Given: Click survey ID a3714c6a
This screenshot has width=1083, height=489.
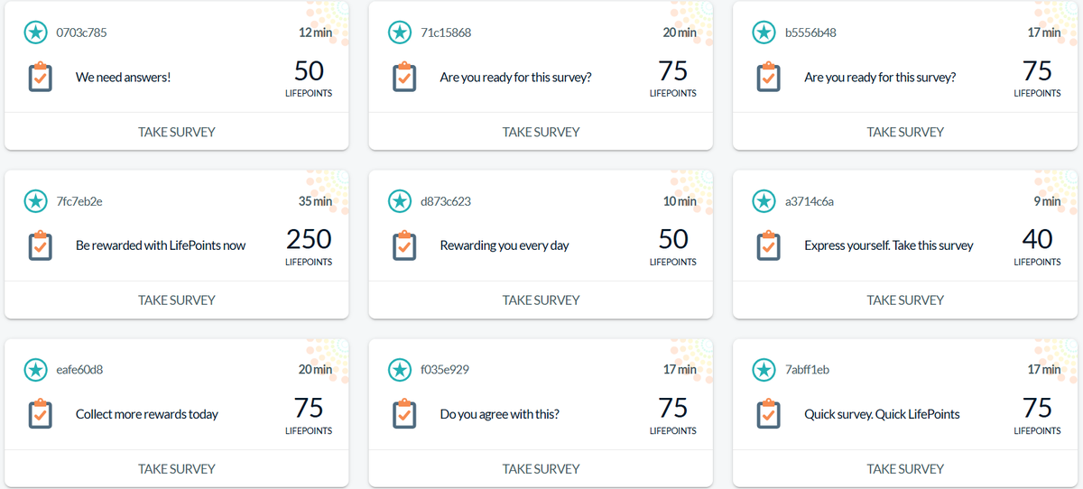Looking at the screenshot, I should pos(810,201).
